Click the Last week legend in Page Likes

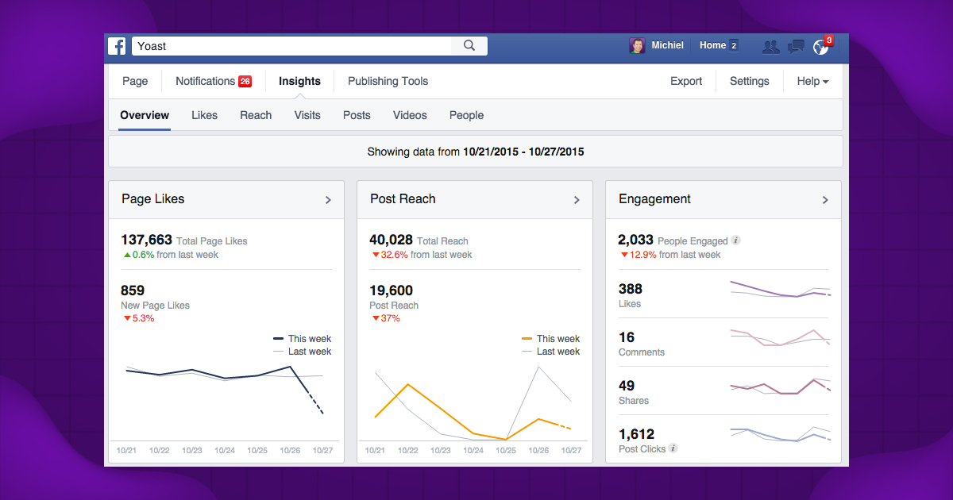click(303, 352)
